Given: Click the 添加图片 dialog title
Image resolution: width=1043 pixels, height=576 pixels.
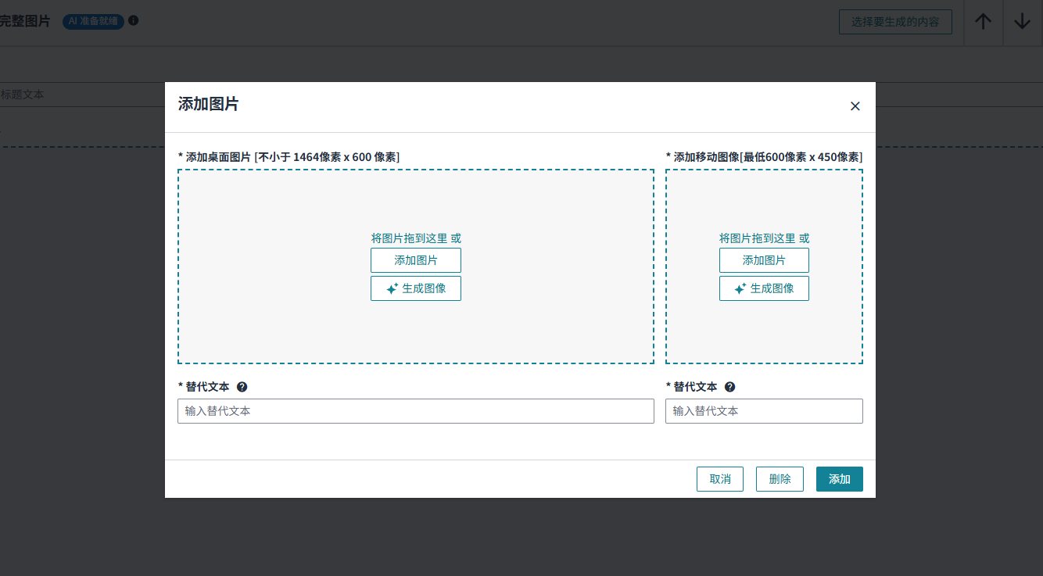Looking at the screenshot, I should click(x=209, y=104).
